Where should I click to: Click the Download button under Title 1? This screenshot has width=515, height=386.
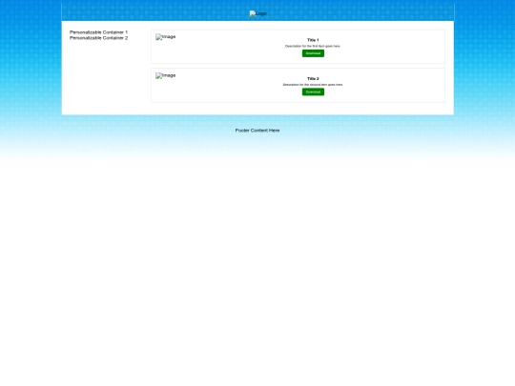(x=313, y=53)
